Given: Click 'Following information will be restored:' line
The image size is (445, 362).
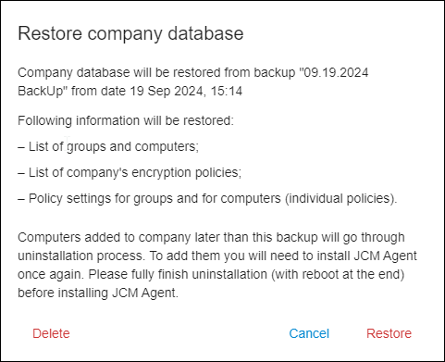Looking at the screenshot, I should [126, 120].
